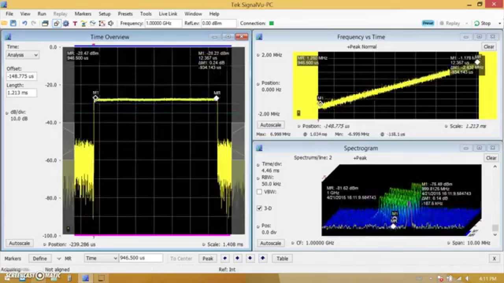Image resolution: width=504 pixels, height=283 pixels.
Task: Click Autoscale in Spectrogram panel
Action: pos(271,243)
